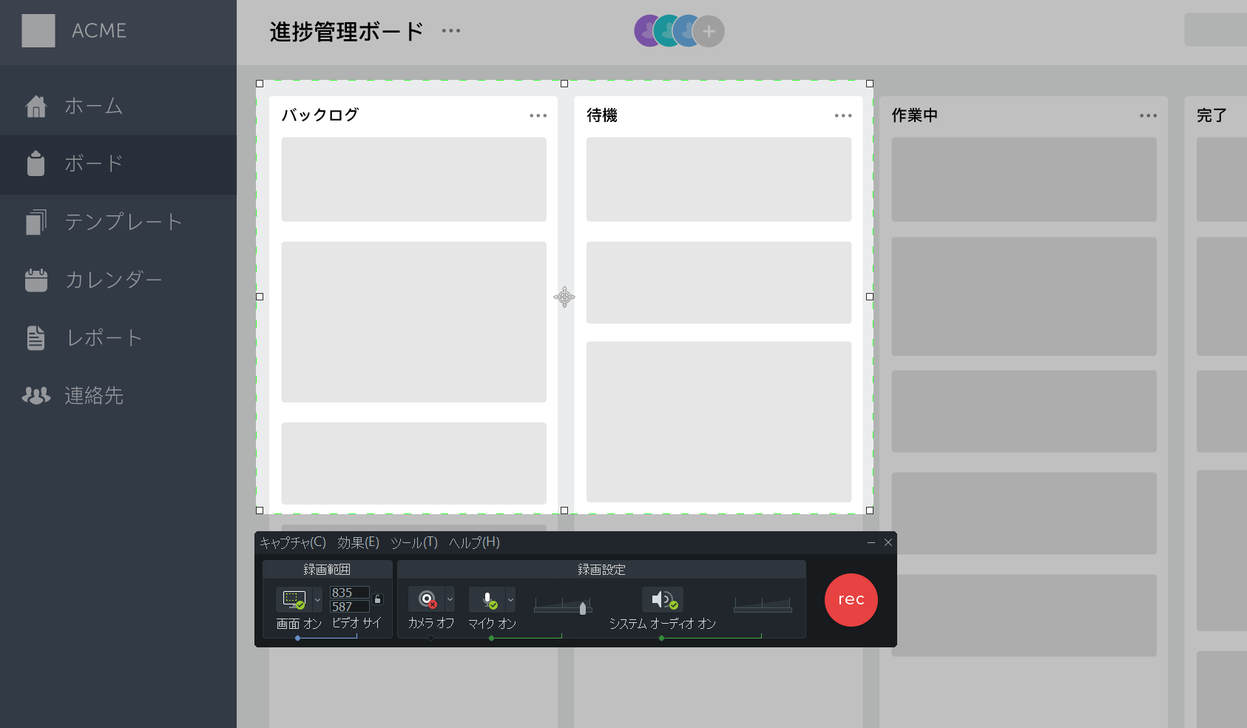Open カレンダー in the sidebar
The image size is (1247, 728).
coord(118,280)
